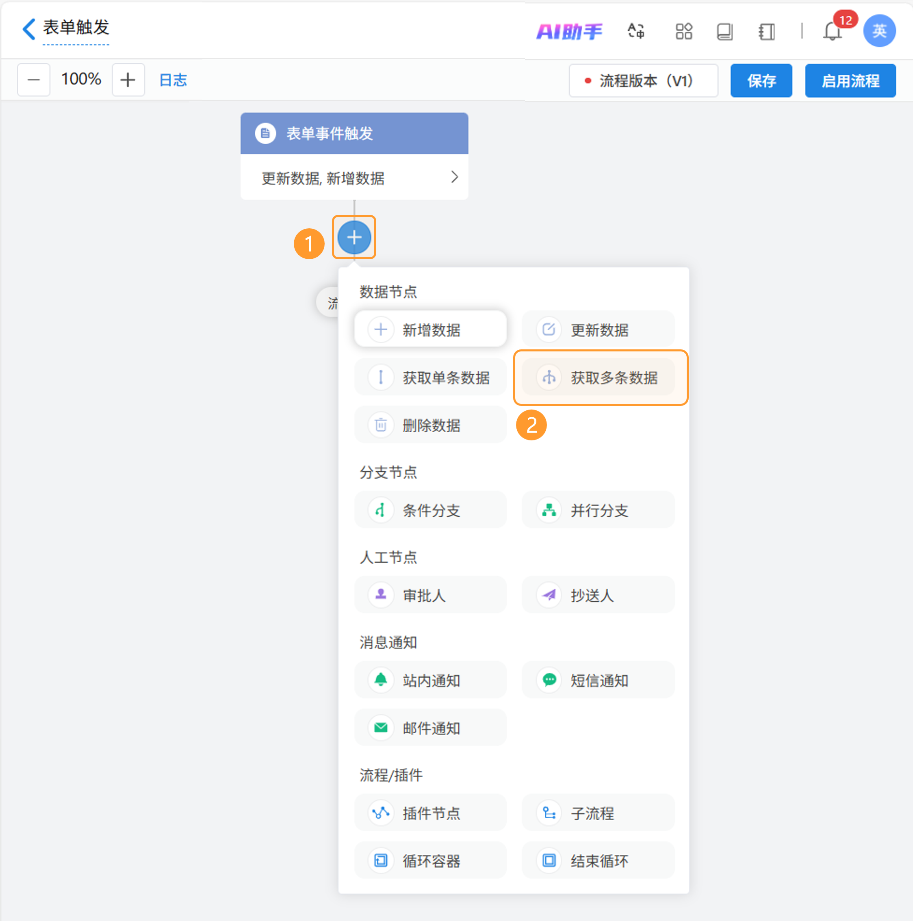Click the back arrow next to 表单触发

tap(28, 29)
